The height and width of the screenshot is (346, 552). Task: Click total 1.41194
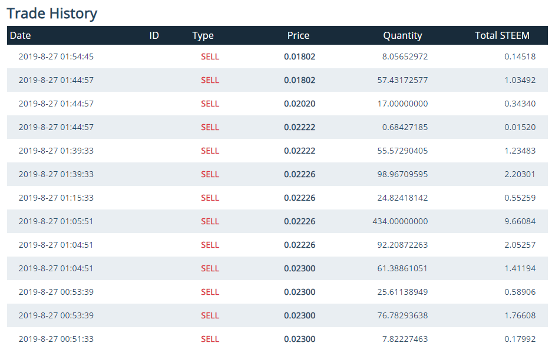pyautogui.click(x=520, y=269)
